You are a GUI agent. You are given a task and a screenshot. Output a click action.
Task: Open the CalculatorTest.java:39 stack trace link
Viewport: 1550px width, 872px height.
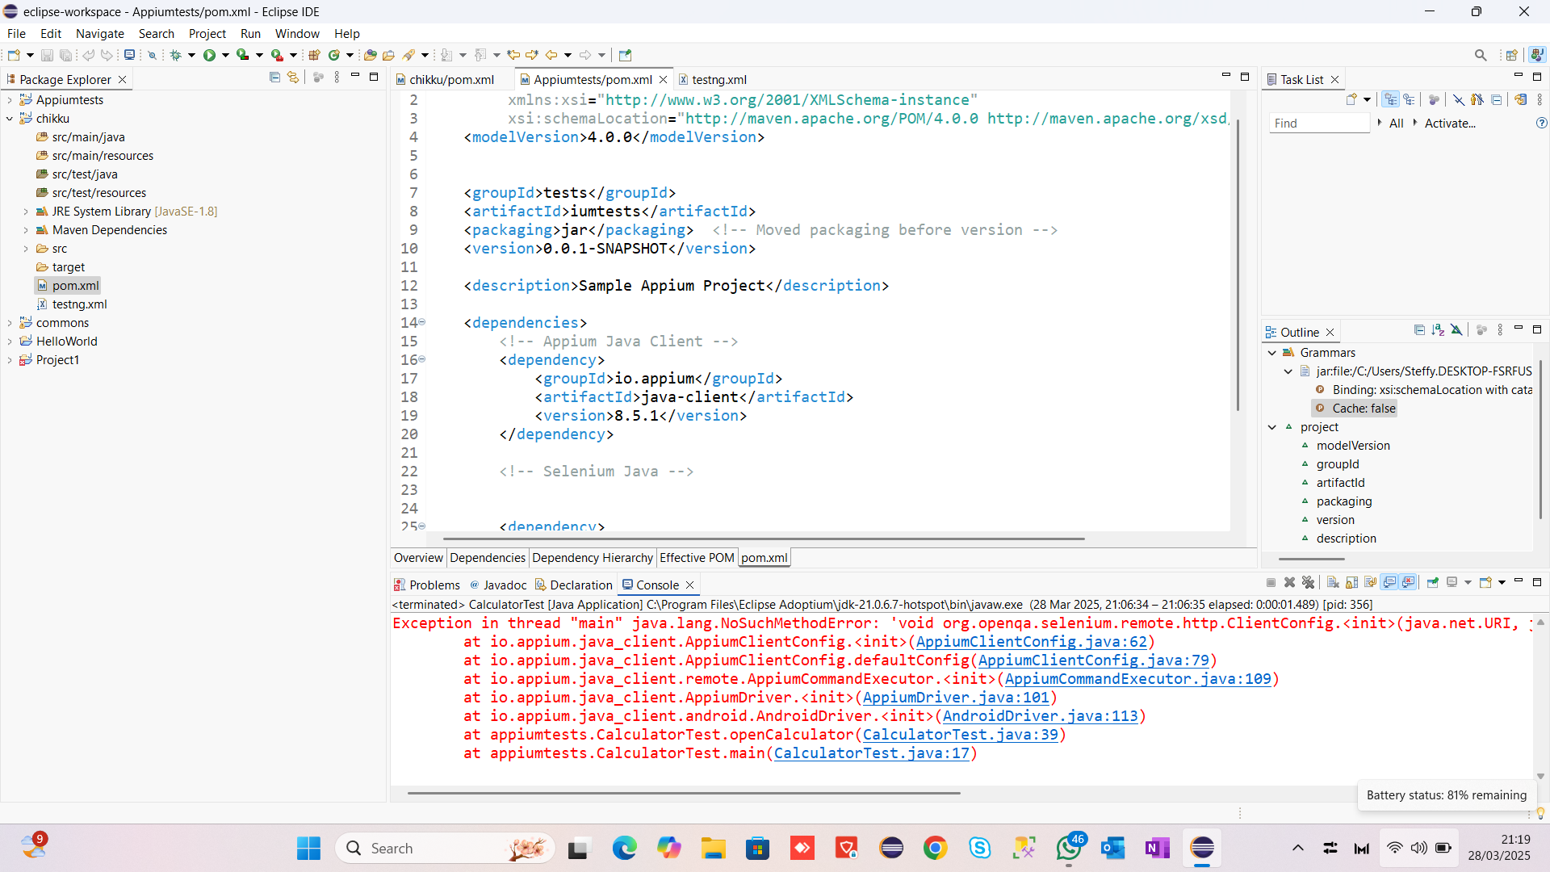960,735
